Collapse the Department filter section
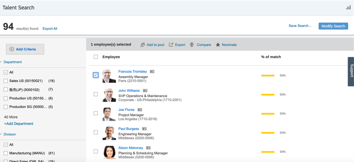This screenshot has height=162, width=354. tap(1, 62)
